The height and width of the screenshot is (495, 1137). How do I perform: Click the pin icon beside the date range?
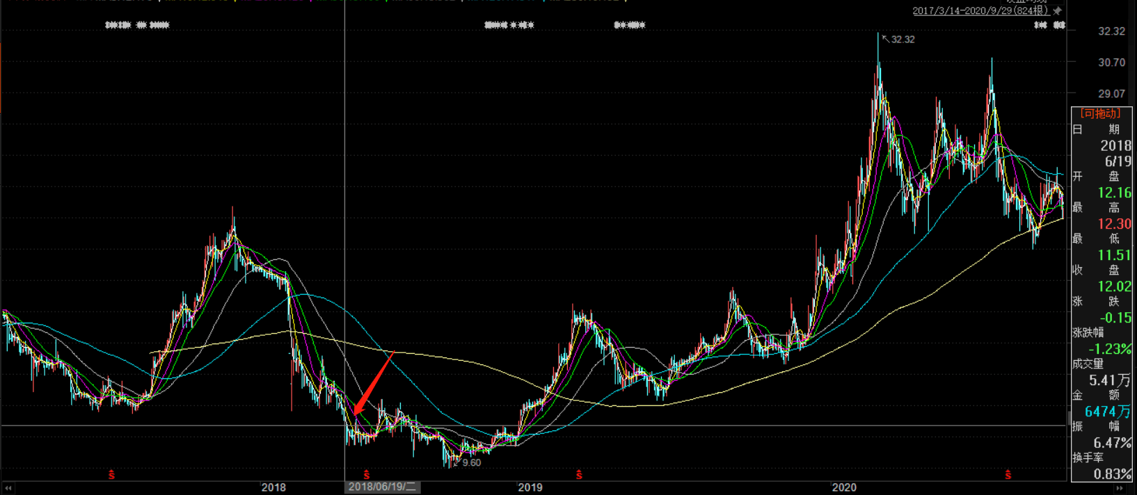(1058, 11)
